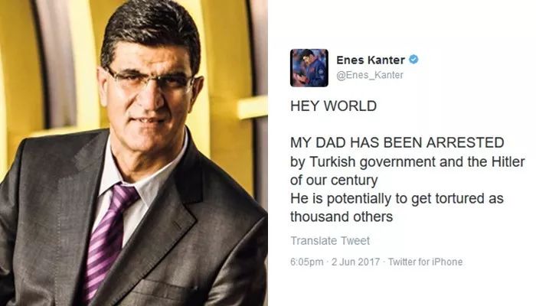Select the 'of our century' text line

coord(334,180)
